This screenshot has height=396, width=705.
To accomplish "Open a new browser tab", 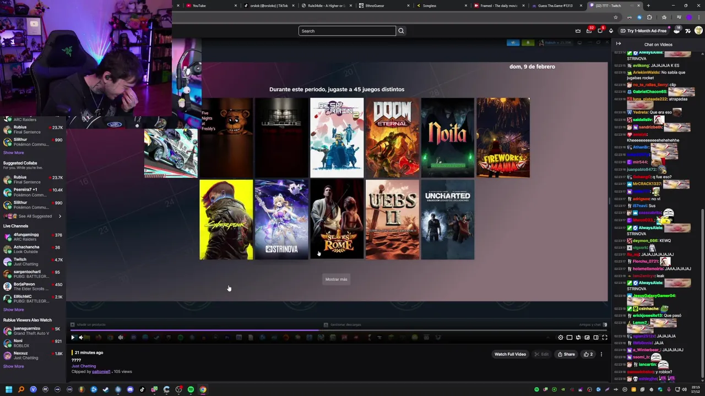I will pos(648,5).
